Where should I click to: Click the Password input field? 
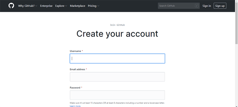coord(117,95)
